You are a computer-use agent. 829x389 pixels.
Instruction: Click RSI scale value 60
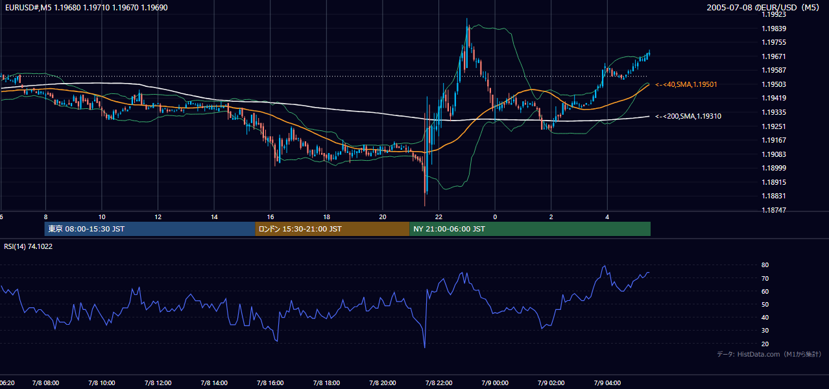765,291
